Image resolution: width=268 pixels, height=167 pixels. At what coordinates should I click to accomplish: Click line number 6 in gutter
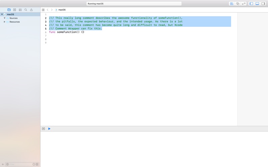pos(46,32)
